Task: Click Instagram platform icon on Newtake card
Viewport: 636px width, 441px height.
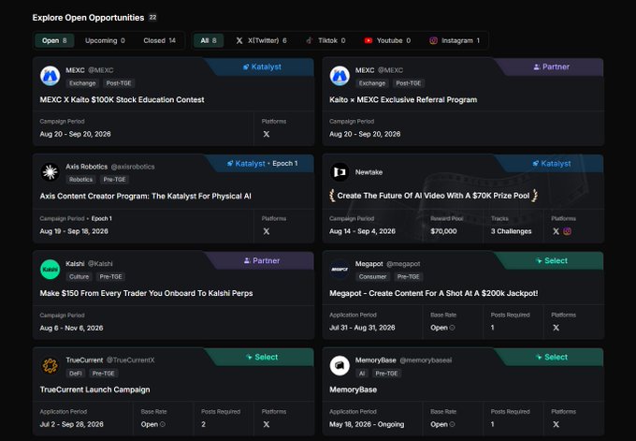Action: coord(567,231)
